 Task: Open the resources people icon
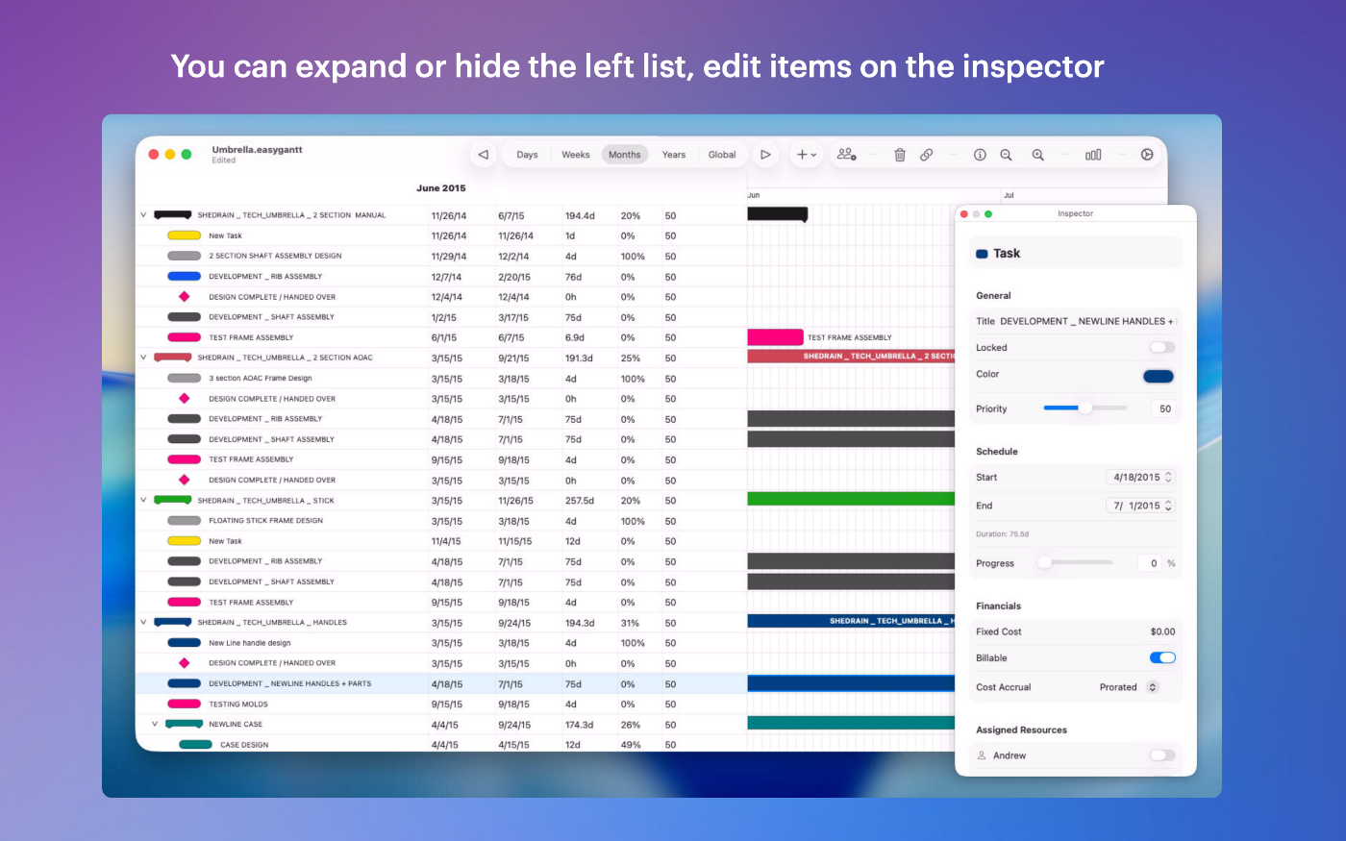tap(846, 155)
